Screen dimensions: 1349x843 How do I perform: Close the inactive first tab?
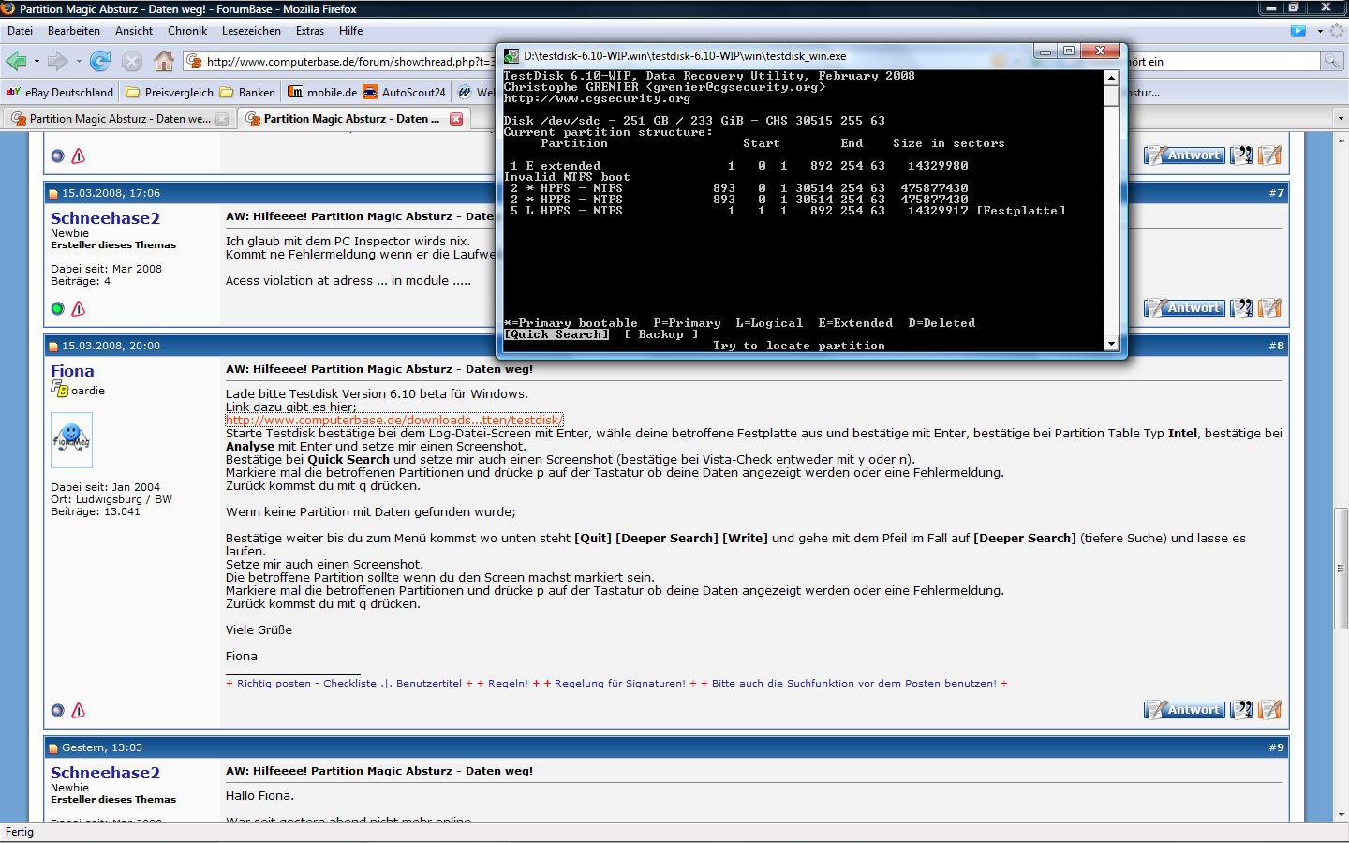(x=222, y=119)
